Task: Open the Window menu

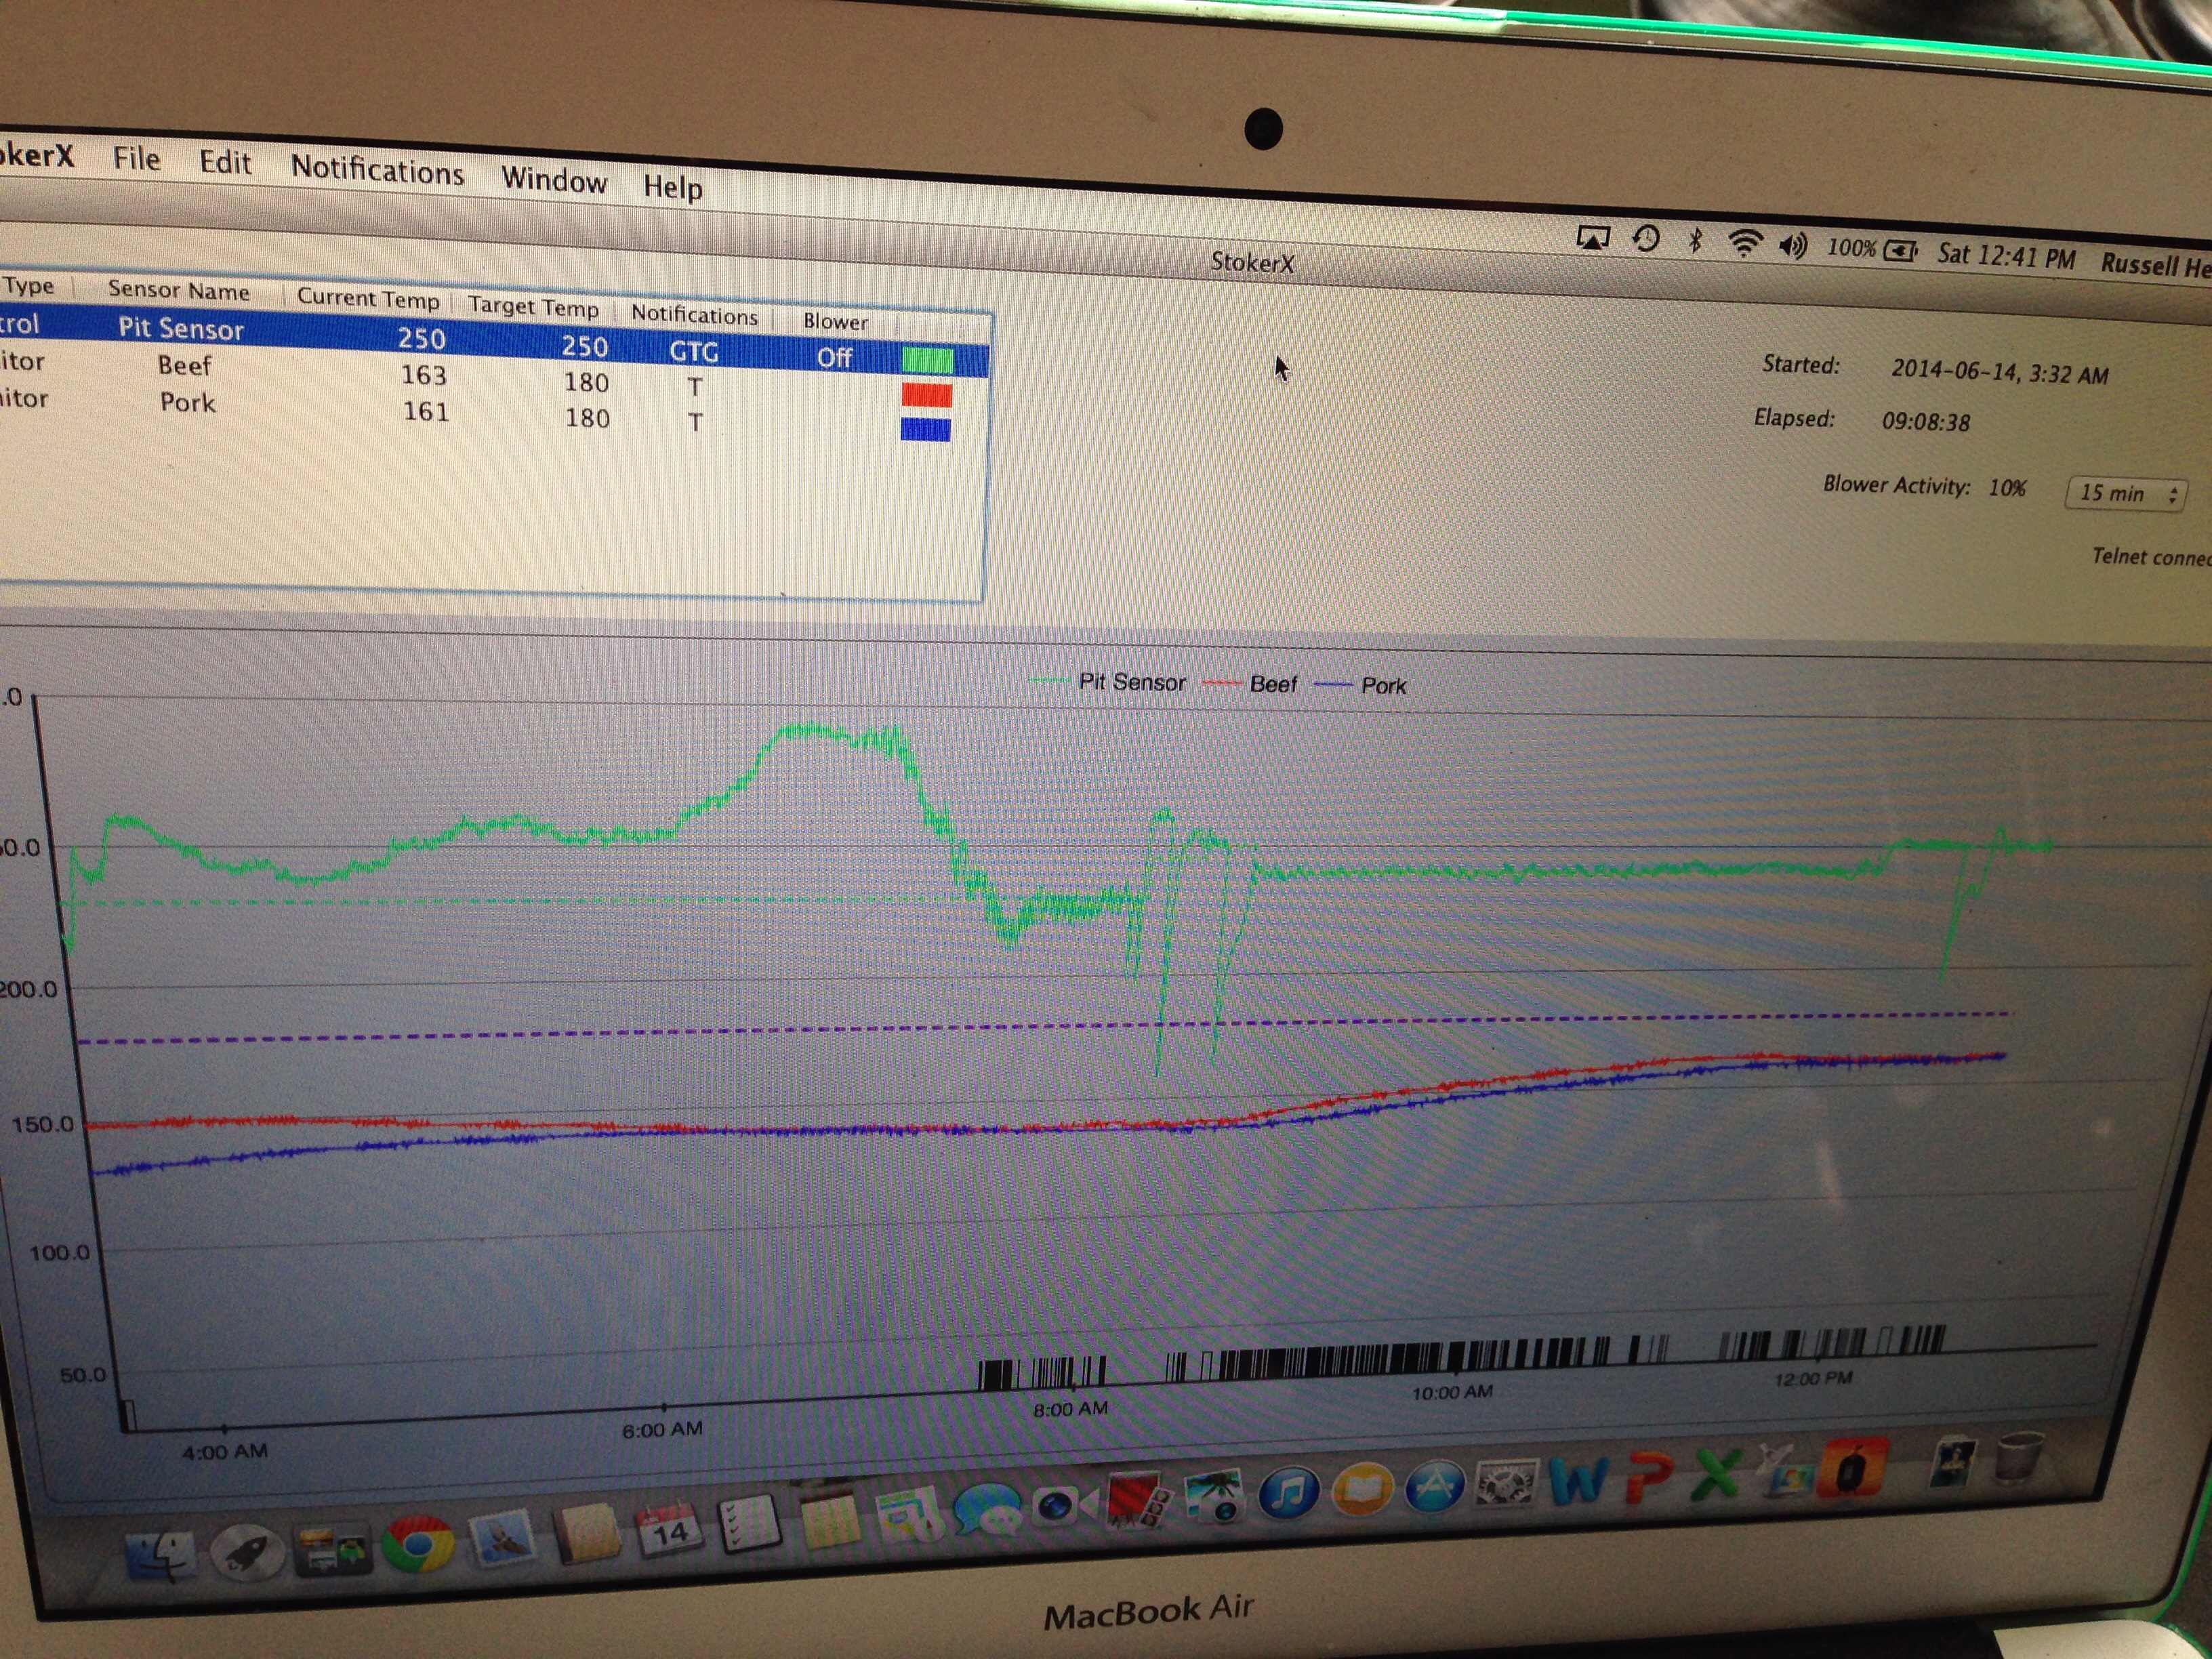Action: (x=553, y=179)
